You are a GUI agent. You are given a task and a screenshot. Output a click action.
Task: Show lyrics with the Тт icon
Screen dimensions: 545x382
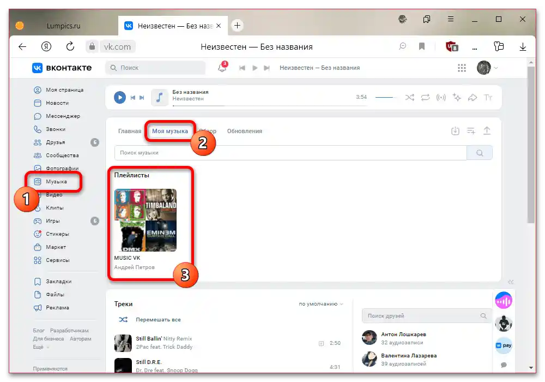[x=488, y=98]
